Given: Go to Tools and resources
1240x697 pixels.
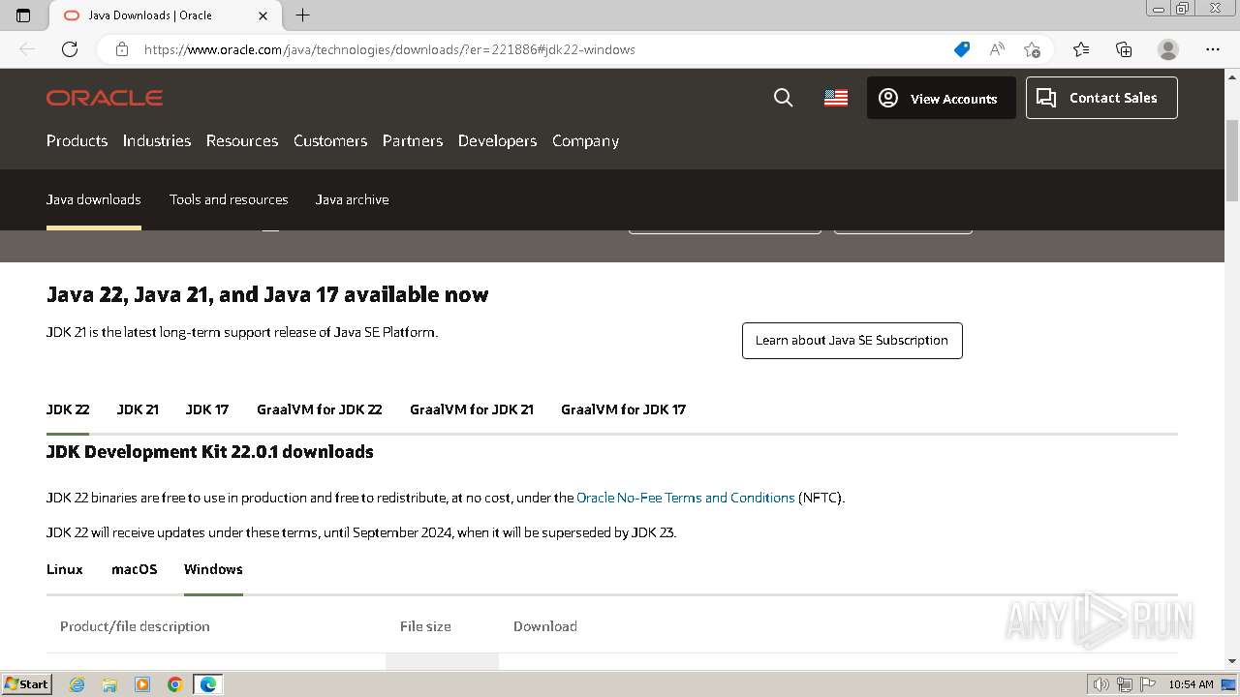Looking at the screenshot, I should tap(229, 199).
